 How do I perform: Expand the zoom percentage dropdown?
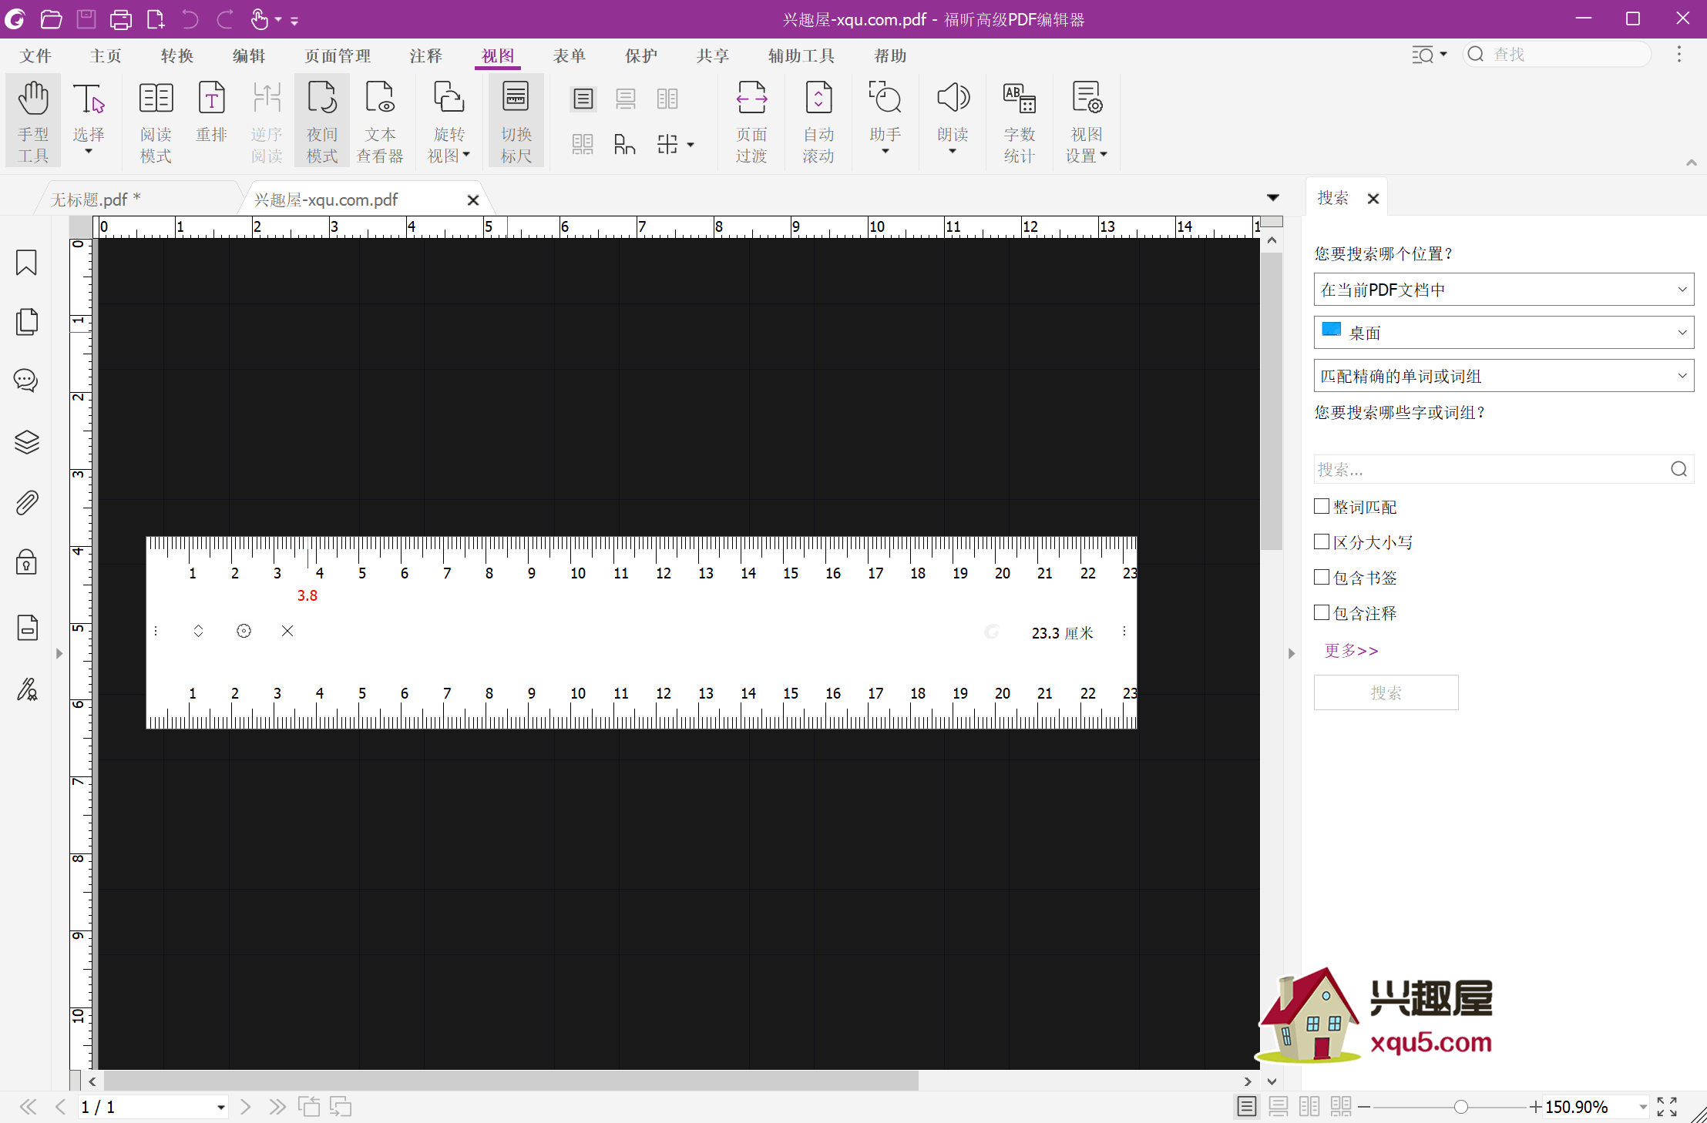1643,1107
